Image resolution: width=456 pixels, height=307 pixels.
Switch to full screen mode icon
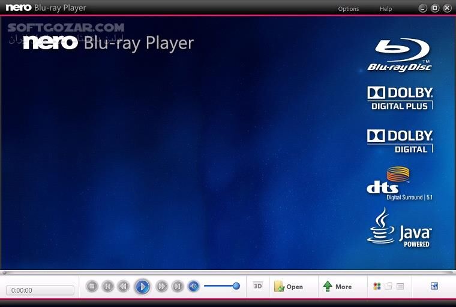pos(434,286)
